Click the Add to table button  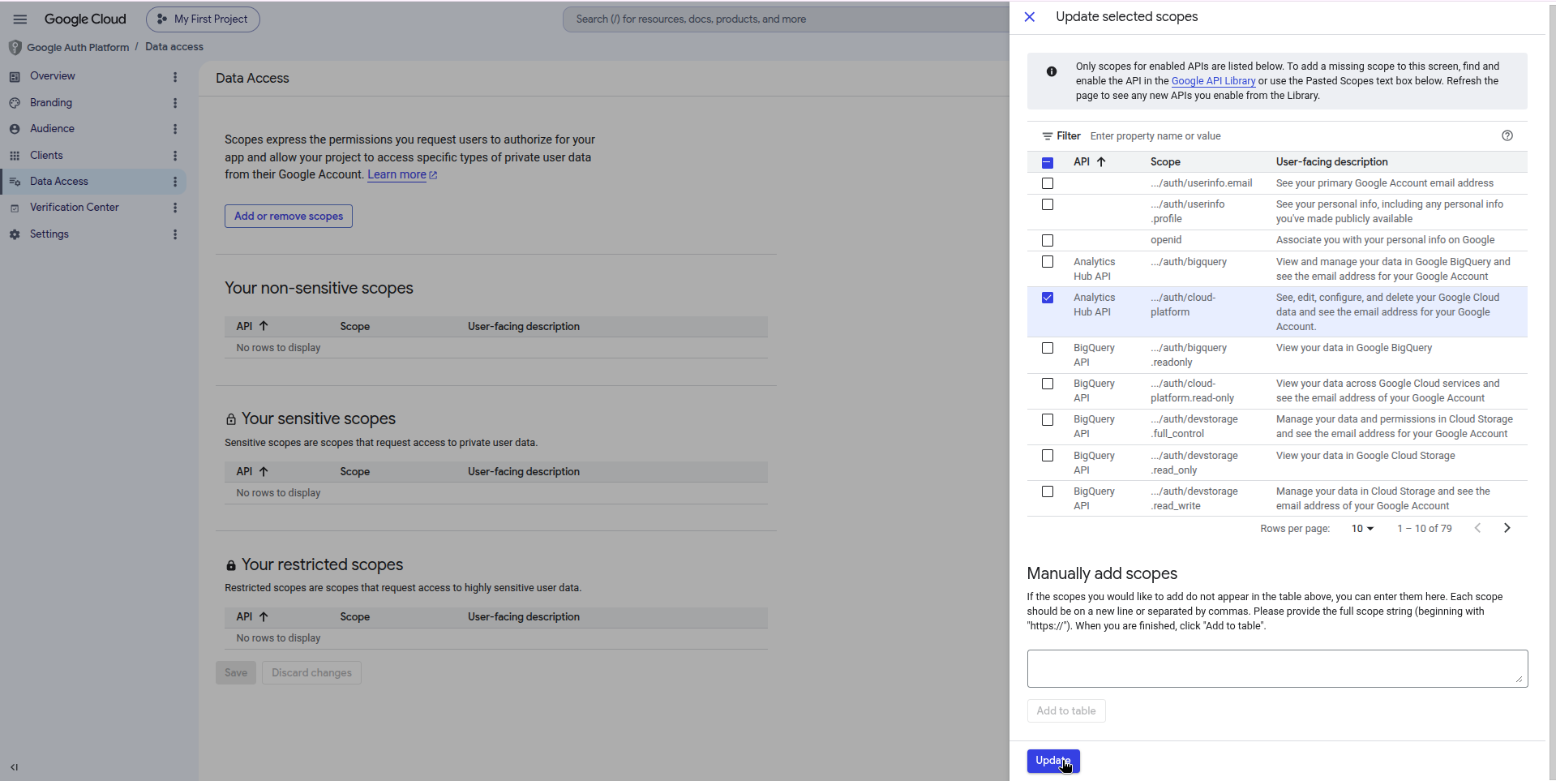click(x=1066, y=710)
